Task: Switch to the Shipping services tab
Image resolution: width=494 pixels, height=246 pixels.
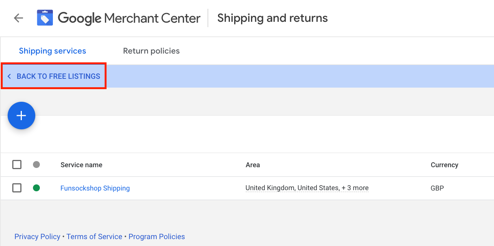Action: [53, 51]
